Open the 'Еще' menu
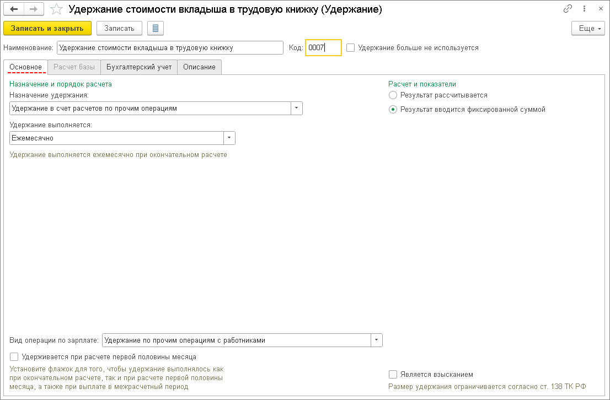This screenshot has height=400, width=610. click(588, 28)
